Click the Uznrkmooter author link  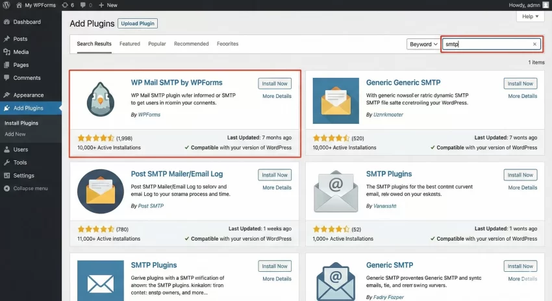388,115
